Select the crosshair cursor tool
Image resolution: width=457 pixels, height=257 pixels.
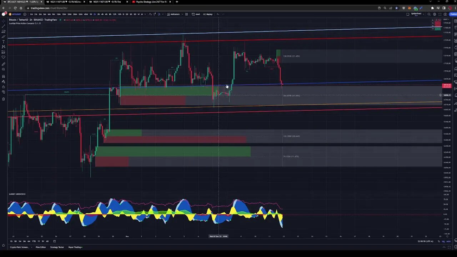(x=4, y=21)
